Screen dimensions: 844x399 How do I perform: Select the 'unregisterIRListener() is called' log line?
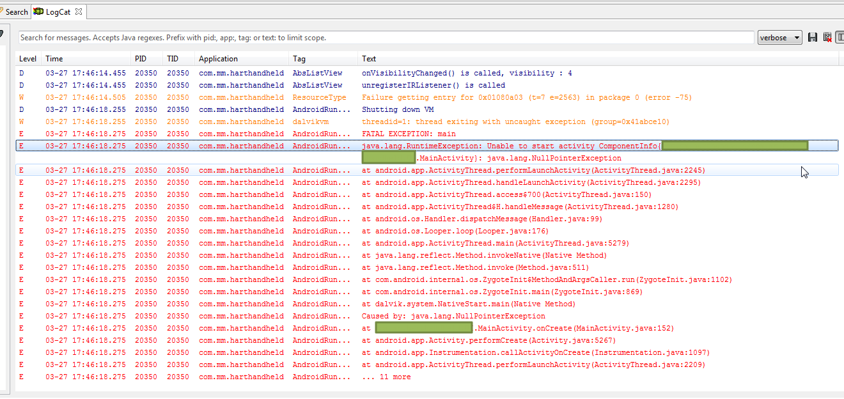pyautogui.click(x=427, y=85)
